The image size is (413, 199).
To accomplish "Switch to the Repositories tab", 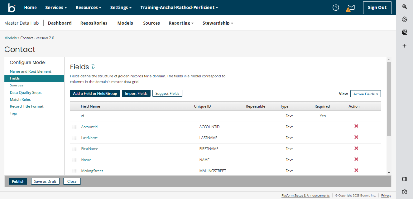I will [x=94, y=23].
